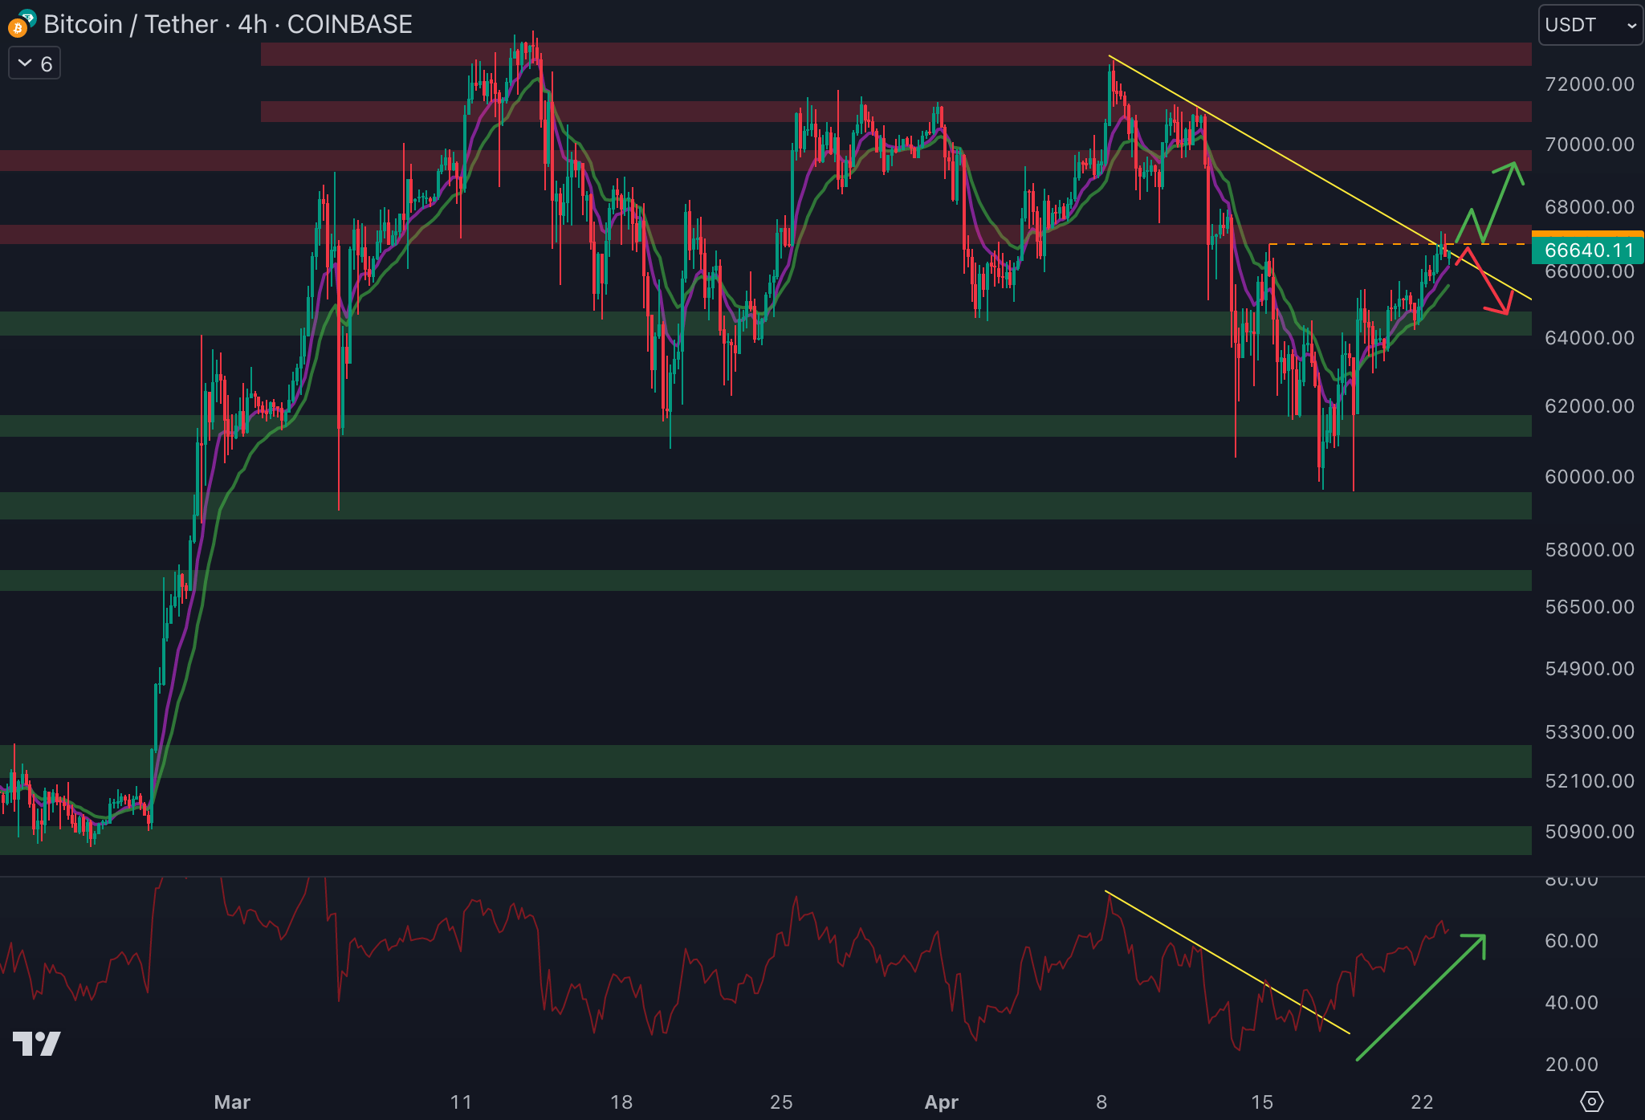Viewport: 1645px width, 1120px height.
Task: Open chart settings gear icon
Action: 1591,1102
